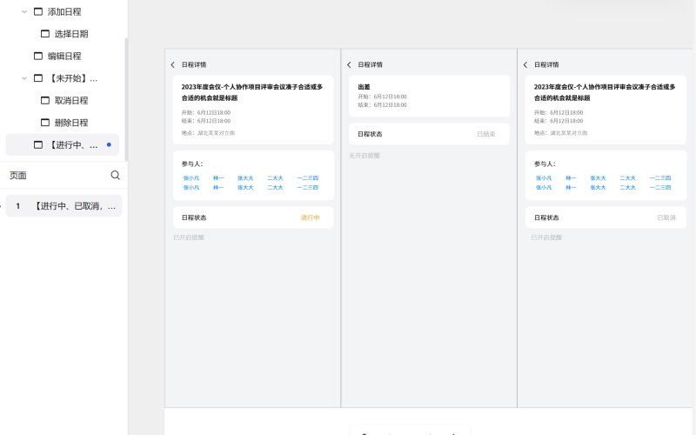Select the 【未开始】 layer label
Screen dimensions: 696x435
tap(73, 78)
